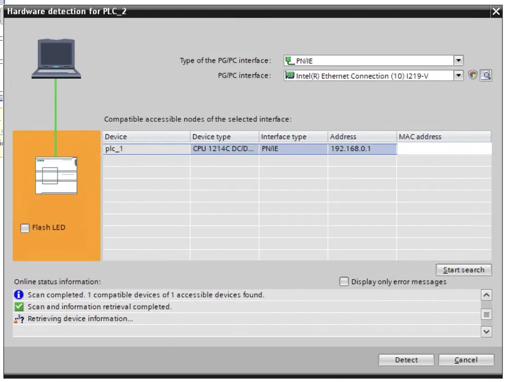
Task: Click the CPU 1214C DC/D... device type cell
Action: tap(224, 149)
